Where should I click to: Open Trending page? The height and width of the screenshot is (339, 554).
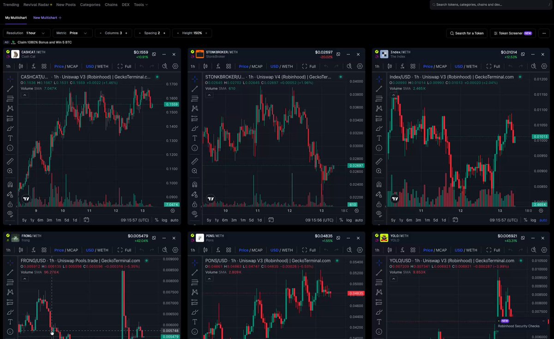point(11,5)
